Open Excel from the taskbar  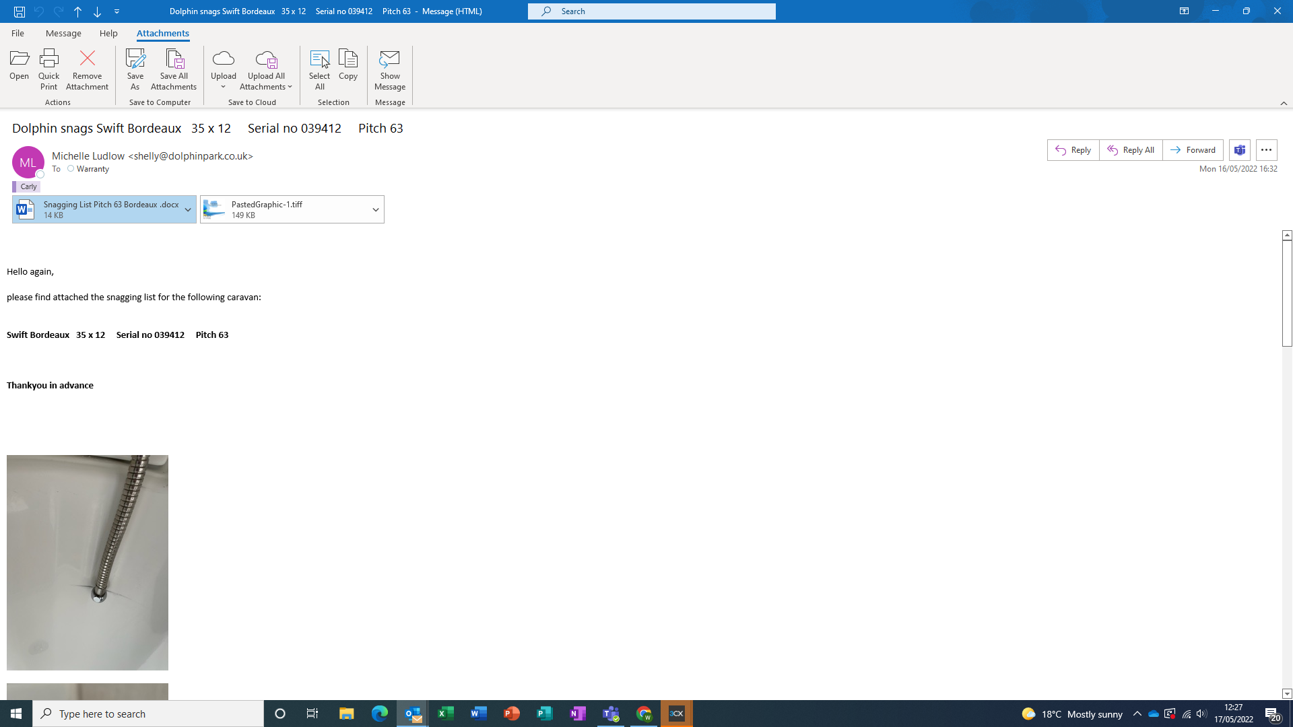[x=445, y=714]
